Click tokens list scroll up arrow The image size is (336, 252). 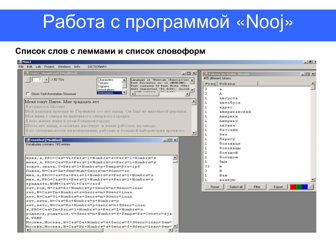point(313,83)
